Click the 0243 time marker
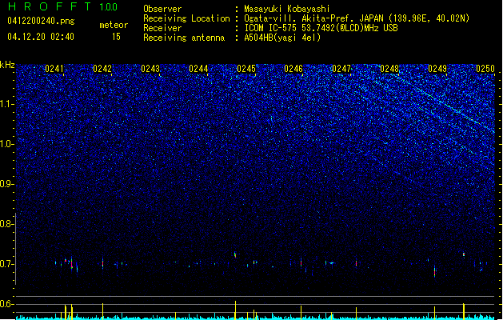503x320 pixels. point(150,69)
